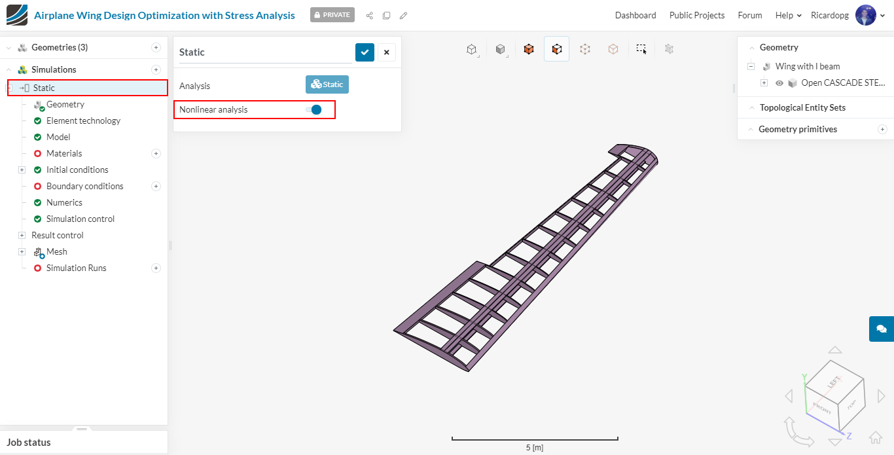This screenshot has height=455, width=894.
Task: Expand the Initial conditions tree node
Action: 22,170
